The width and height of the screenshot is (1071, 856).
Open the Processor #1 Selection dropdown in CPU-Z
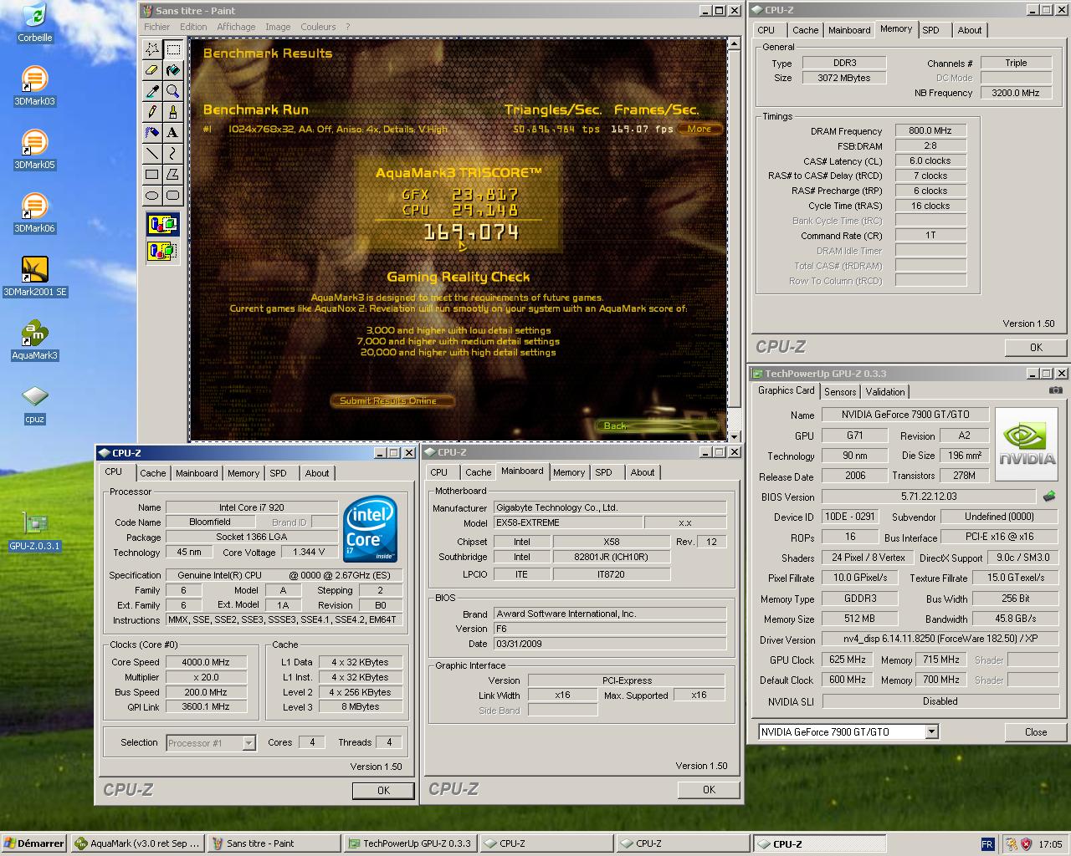click(249, 743)
